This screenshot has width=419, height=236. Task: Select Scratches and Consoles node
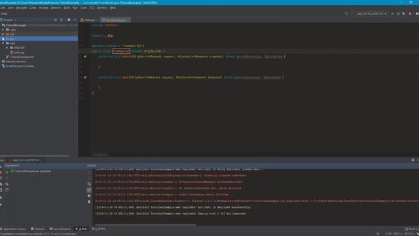18,66
